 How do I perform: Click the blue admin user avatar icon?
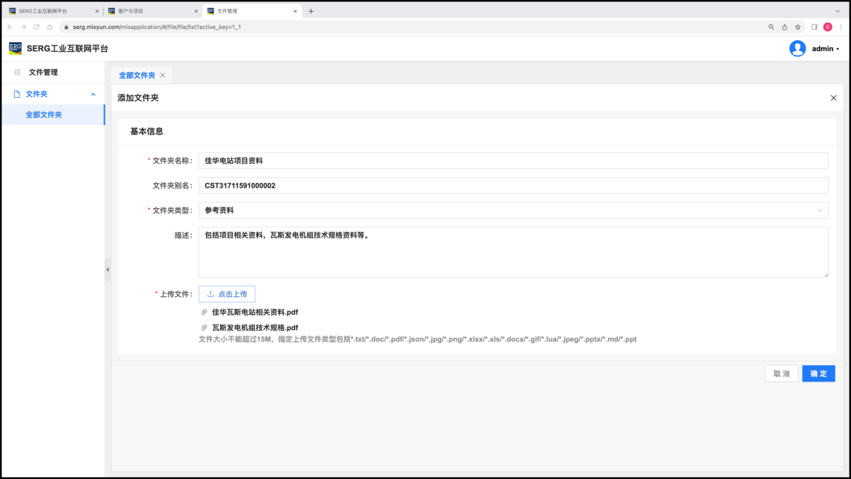(x=797, y=48)
